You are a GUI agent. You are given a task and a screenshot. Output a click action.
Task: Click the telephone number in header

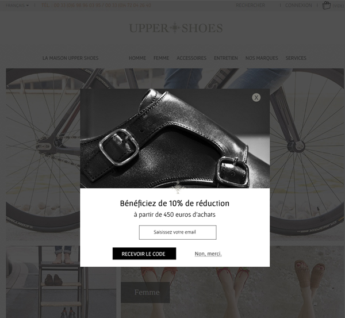click(97, 5)
